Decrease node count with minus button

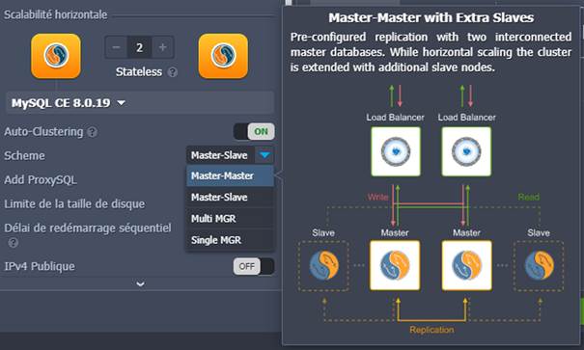point(116,47)
